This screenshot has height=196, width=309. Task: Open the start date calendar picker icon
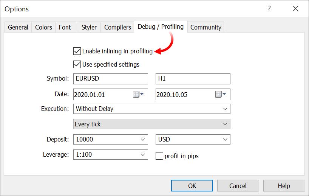(138, 94)
